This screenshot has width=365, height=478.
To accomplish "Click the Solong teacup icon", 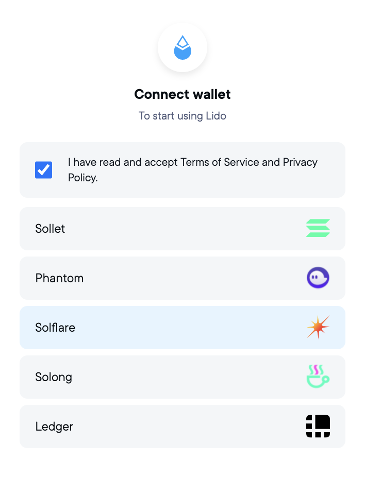I will [318, 377].
